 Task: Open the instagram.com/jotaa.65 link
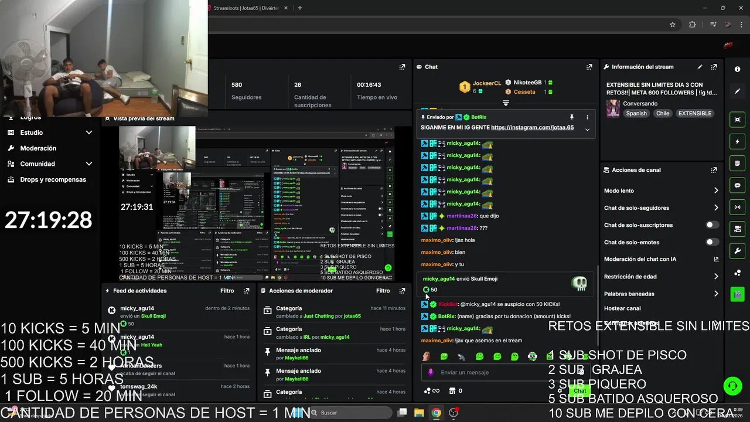coord(532,128)
